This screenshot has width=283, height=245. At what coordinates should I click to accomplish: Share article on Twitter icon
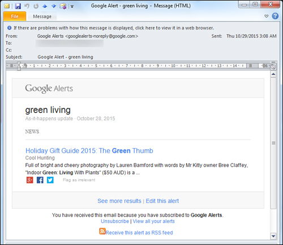[50, 180]
